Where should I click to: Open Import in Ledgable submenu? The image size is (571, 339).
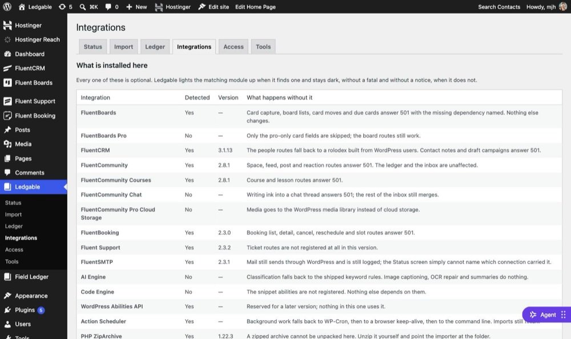[13, 214]
